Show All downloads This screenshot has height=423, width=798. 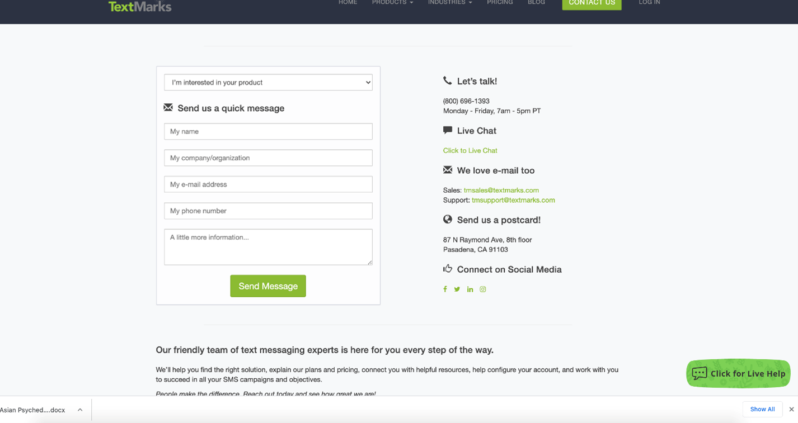pyautogui.click(x=762, y=410)
